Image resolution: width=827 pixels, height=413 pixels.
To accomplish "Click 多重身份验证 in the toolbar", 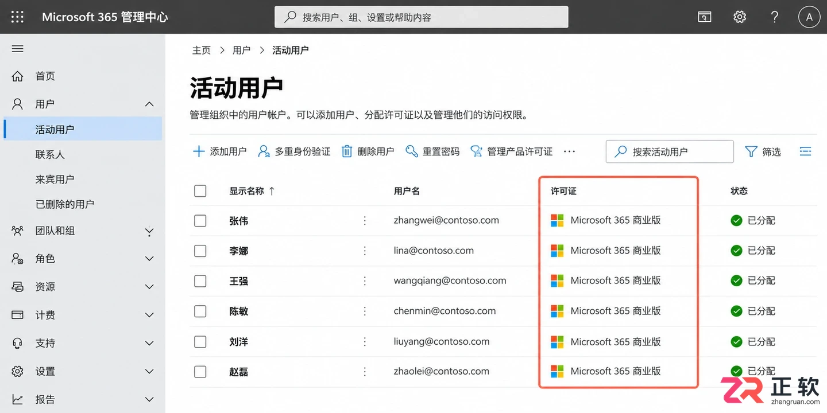I will click(294, 151).
